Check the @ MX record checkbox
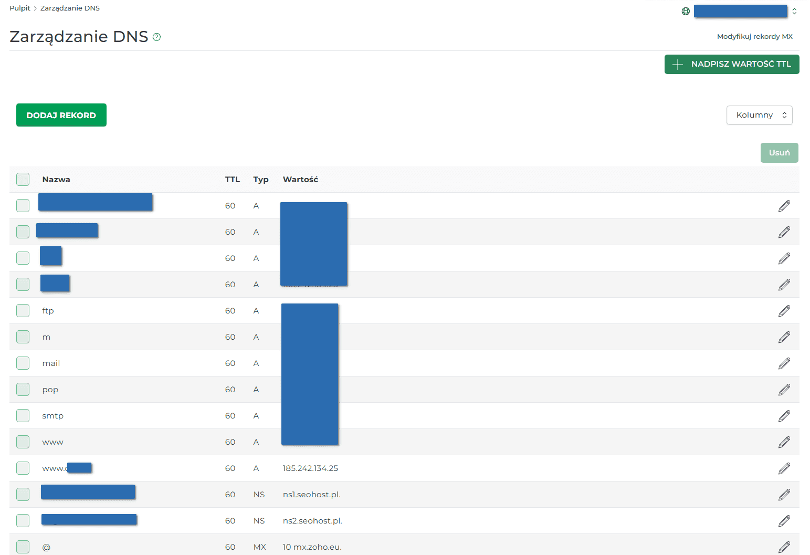This screenshot has height=555, width=810. (23, 547)
